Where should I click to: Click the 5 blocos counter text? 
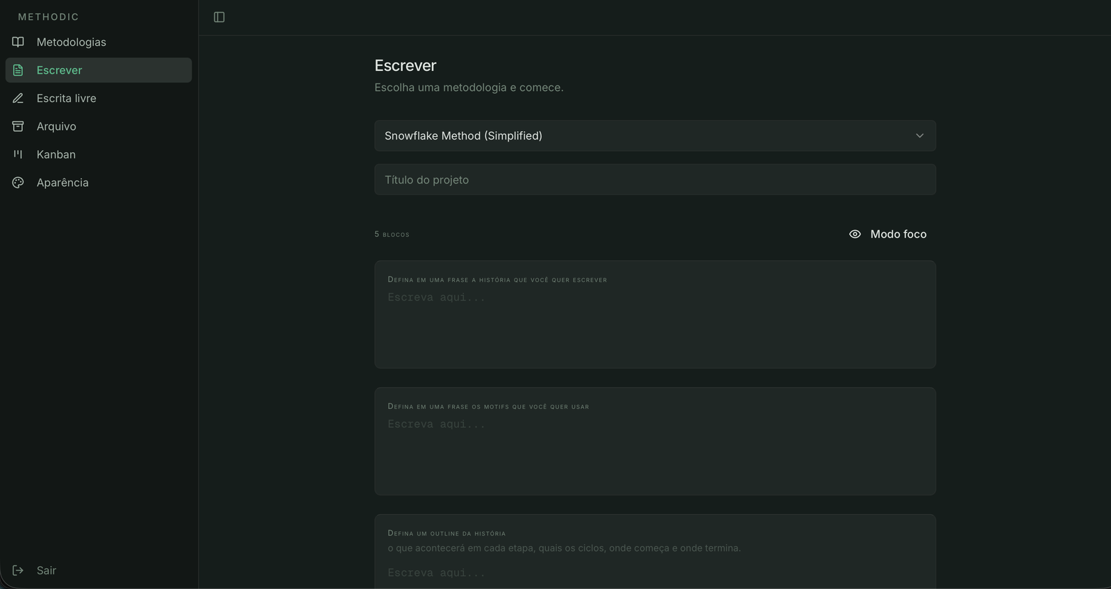point(392,234)
